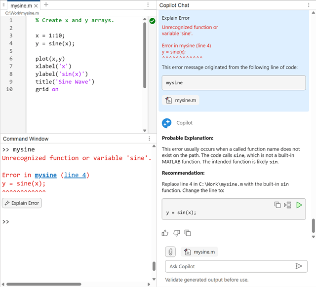Viewport: 316px width, 287px height.
Task: Click the editor scroll up arrow
Action: (145, 19)
